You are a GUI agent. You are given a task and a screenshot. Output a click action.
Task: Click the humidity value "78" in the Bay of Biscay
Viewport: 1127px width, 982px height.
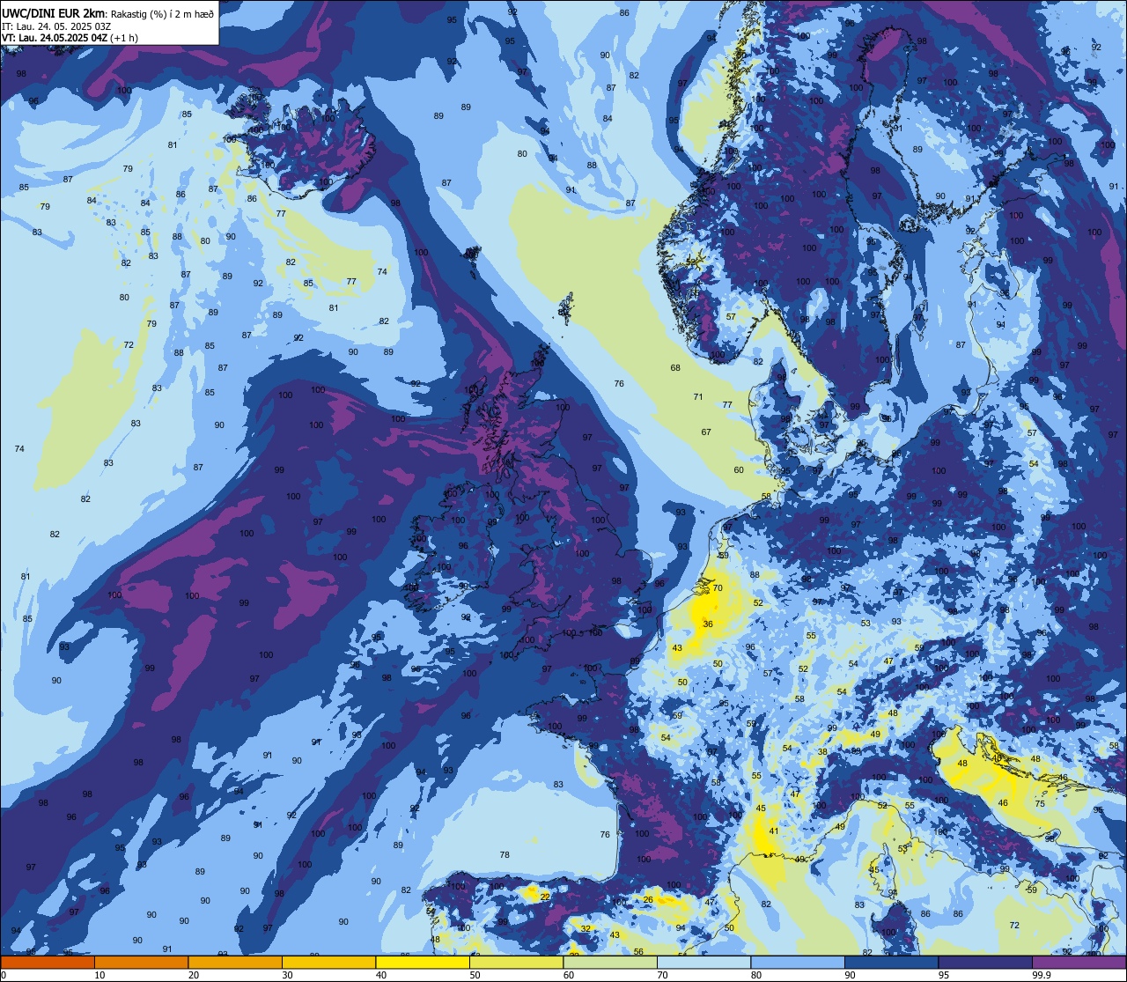click(505, 855)
